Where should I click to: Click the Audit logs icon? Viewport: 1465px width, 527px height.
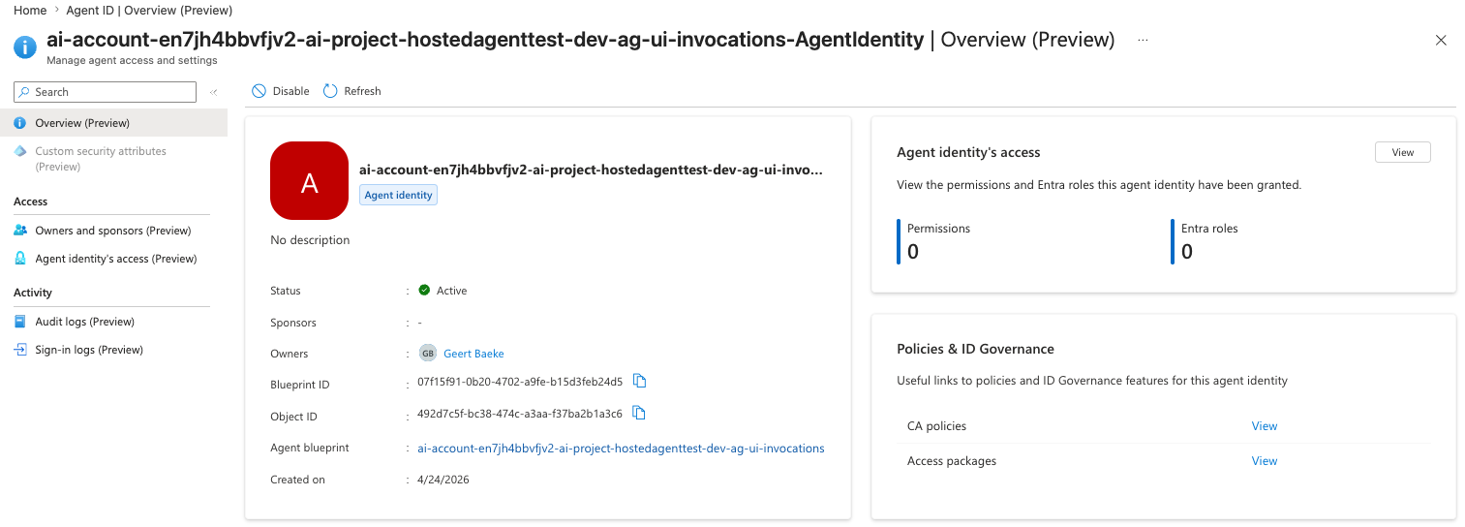tap(20, 322)
